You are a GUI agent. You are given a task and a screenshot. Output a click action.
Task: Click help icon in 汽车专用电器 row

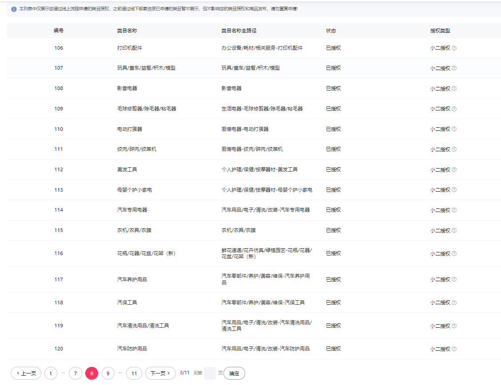coord(454,210)
